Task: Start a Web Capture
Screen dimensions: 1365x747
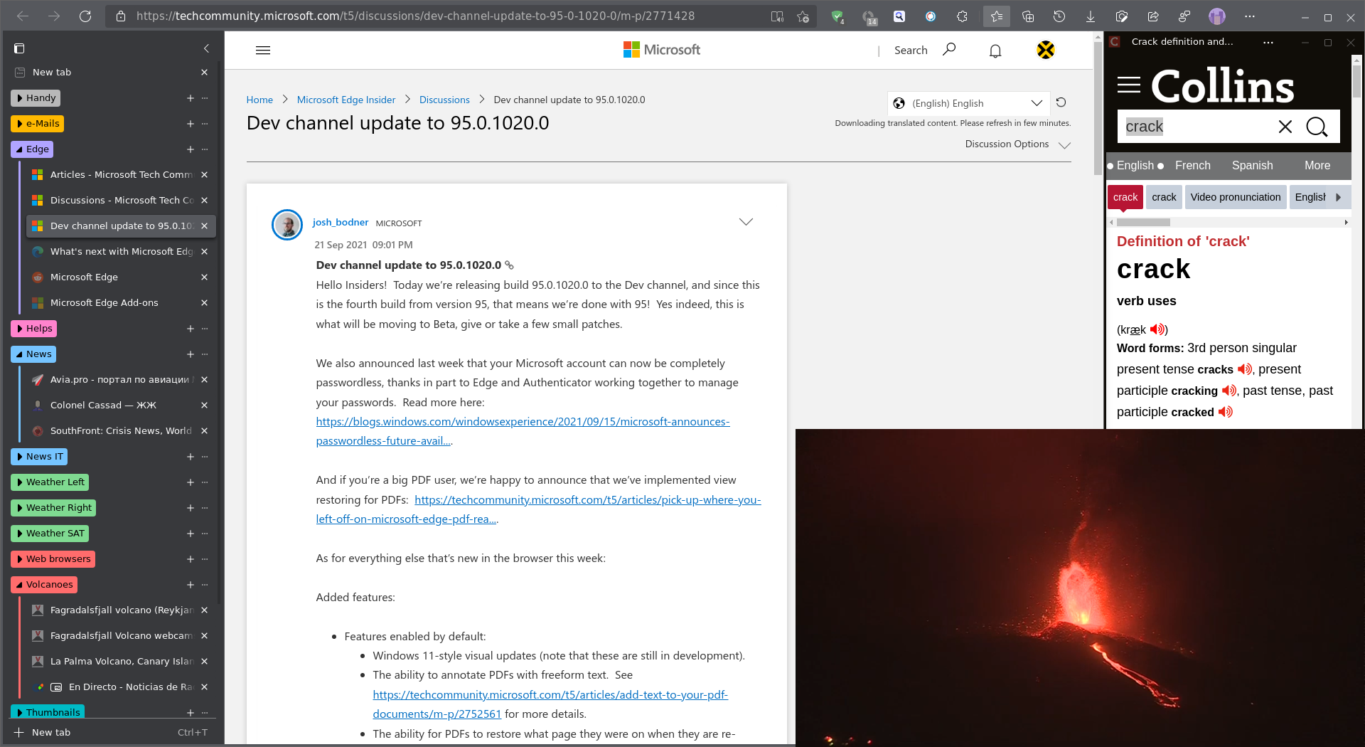Action: (x=1121, y=16)
